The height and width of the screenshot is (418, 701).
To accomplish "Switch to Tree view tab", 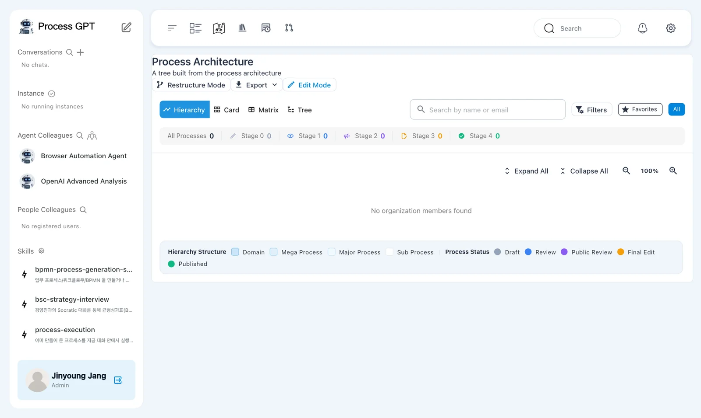I will click(x=300, y=110).
